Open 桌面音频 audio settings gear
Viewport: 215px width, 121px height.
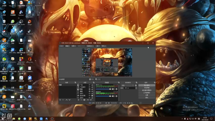[116, 96]
